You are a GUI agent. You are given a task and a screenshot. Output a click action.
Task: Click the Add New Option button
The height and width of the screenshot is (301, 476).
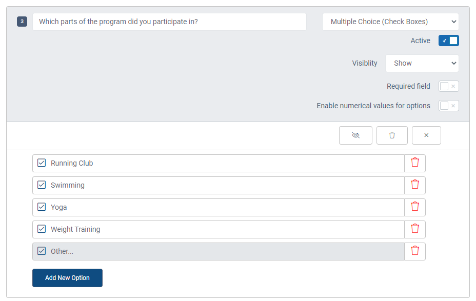[x=67, y=278]
